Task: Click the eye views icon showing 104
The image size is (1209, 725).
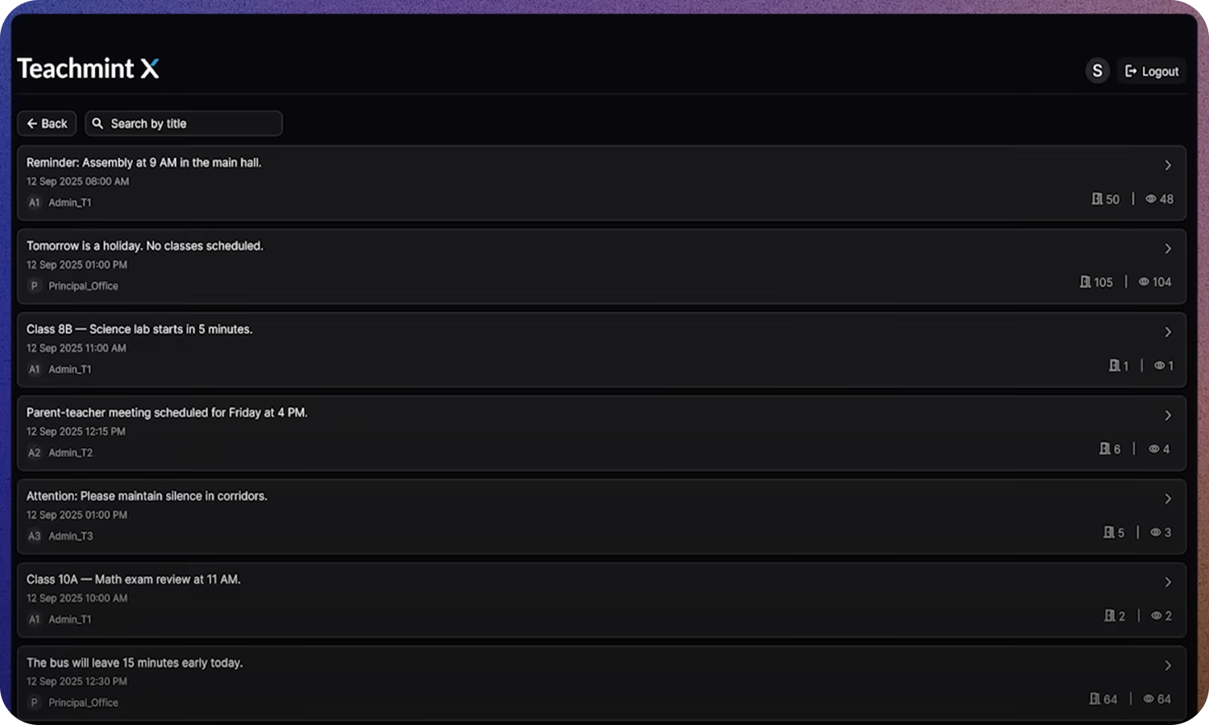Action: coord(1144,282)
